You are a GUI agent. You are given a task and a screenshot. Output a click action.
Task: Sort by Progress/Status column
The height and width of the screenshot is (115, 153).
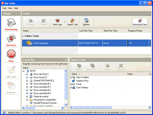click(138, 31)
